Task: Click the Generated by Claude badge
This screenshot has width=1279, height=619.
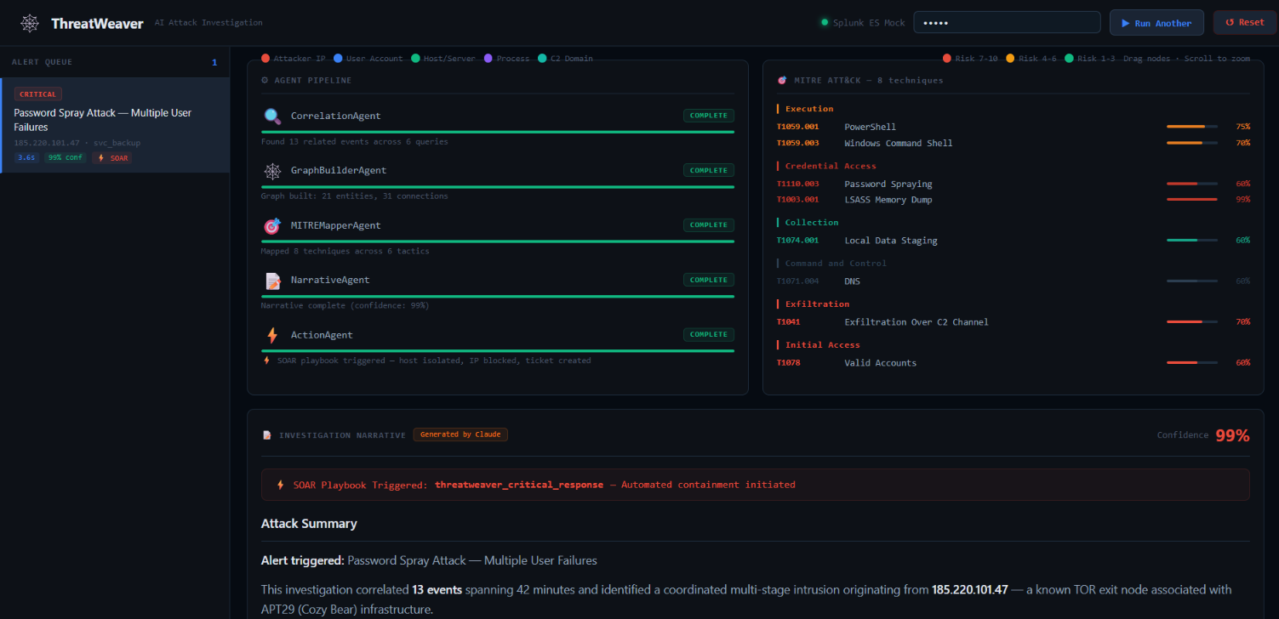Action: coord(460,434)
